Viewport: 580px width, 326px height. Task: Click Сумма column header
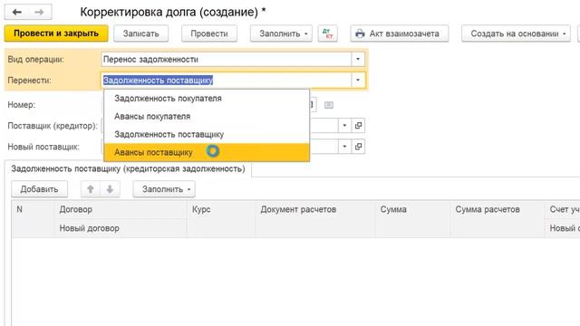click(412, 219)
